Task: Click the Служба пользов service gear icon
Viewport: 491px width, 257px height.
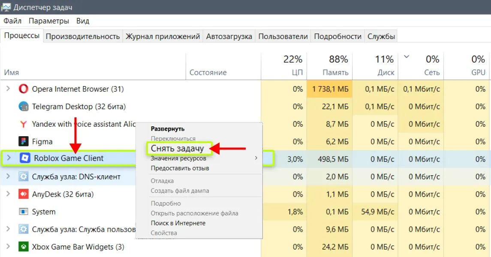Action: point(24,229)
